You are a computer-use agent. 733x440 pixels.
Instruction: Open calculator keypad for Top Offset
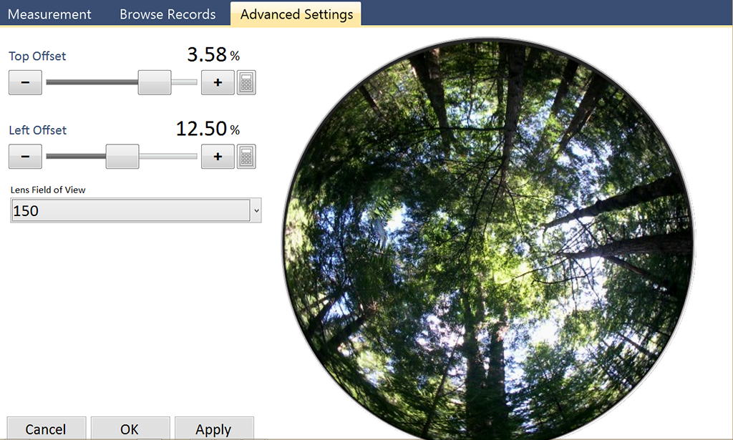246,83
